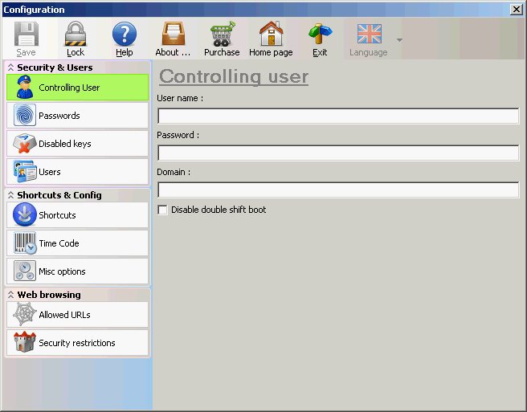Click the Controlling user heading link

pos(234,76)
